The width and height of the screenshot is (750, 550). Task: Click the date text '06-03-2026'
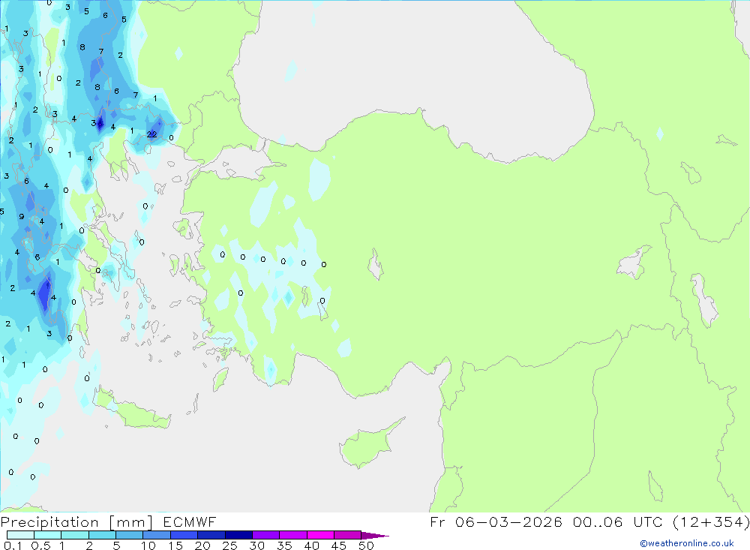pyautogui.click(x=508, y=521)
